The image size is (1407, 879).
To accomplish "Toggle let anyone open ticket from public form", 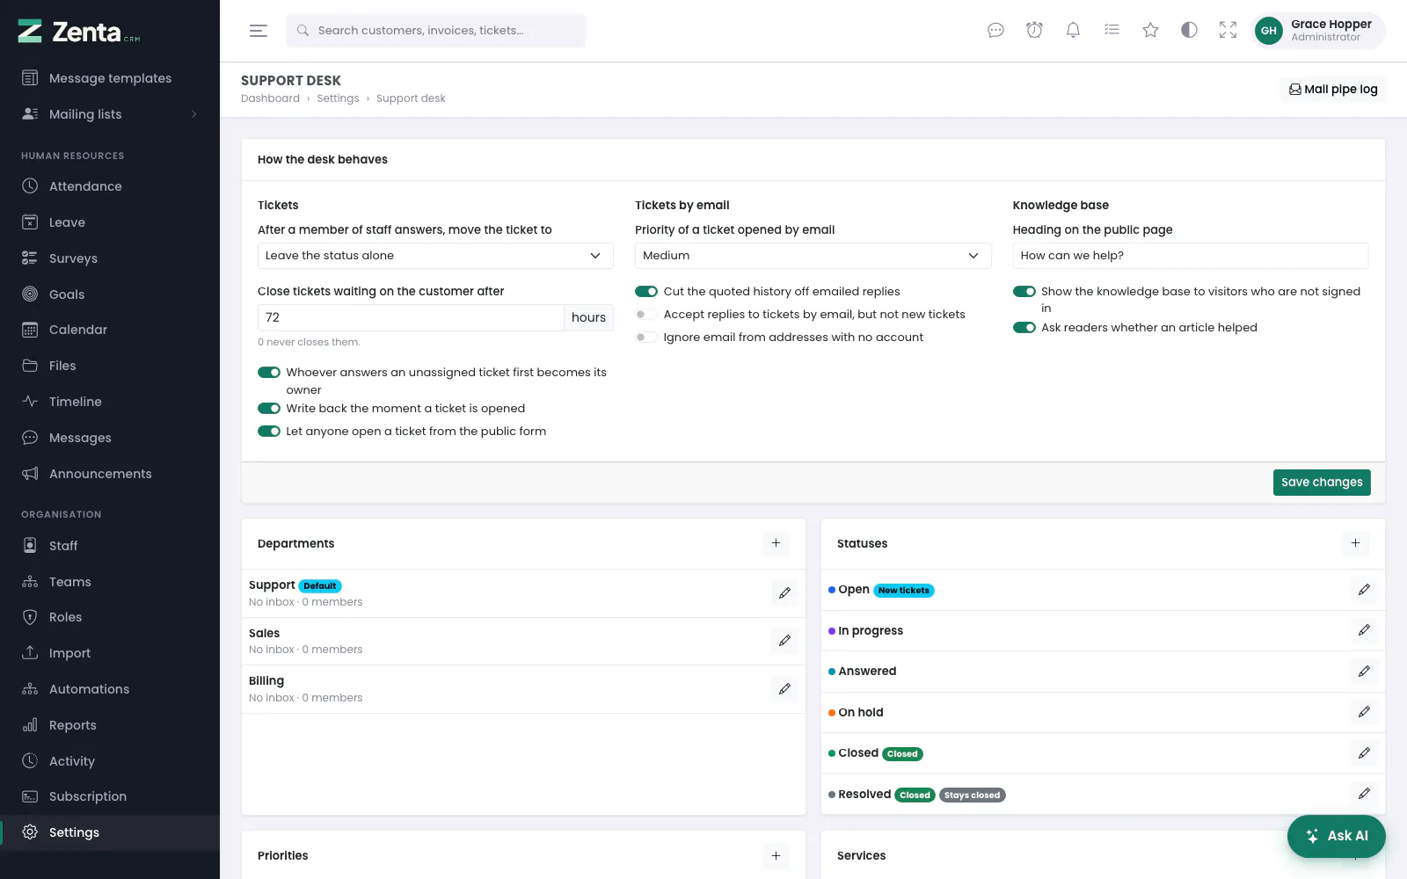I will click(269, 432).
